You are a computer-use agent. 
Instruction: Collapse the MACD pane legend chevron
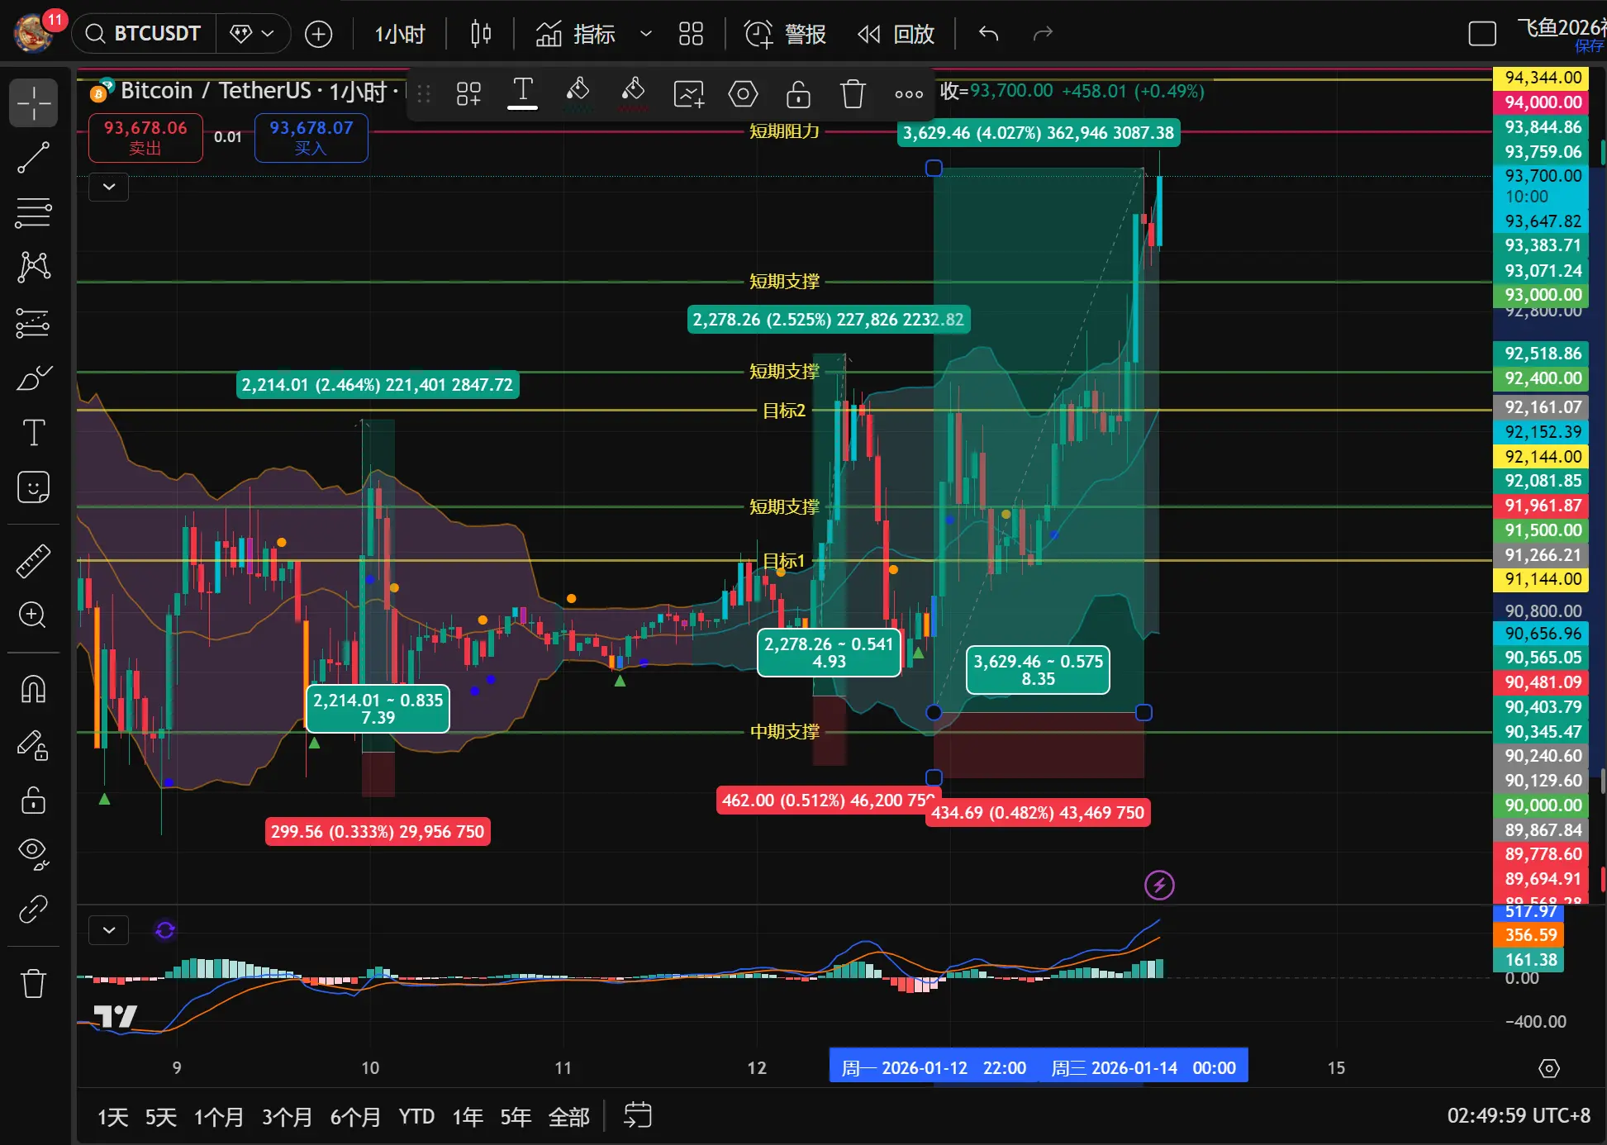[x=109, y=930]
